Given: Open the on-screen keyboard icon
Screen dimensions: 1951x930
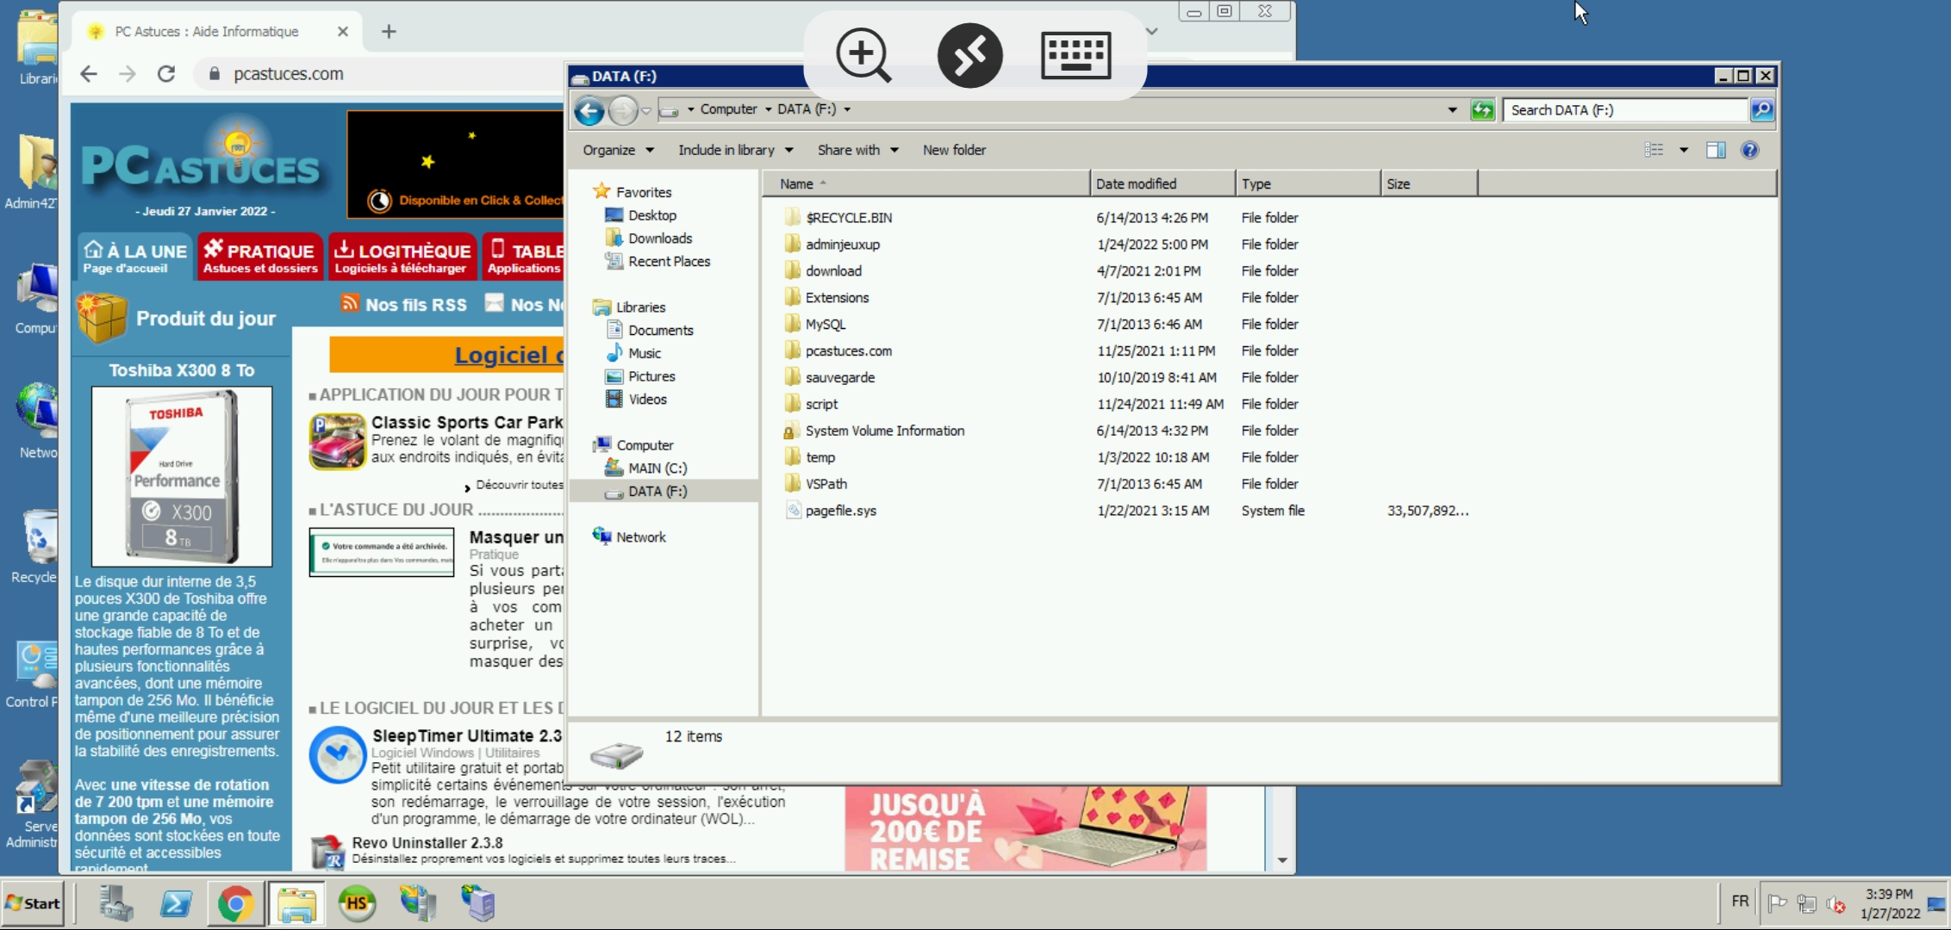Looking at the screenshot, I should 1076,55.
